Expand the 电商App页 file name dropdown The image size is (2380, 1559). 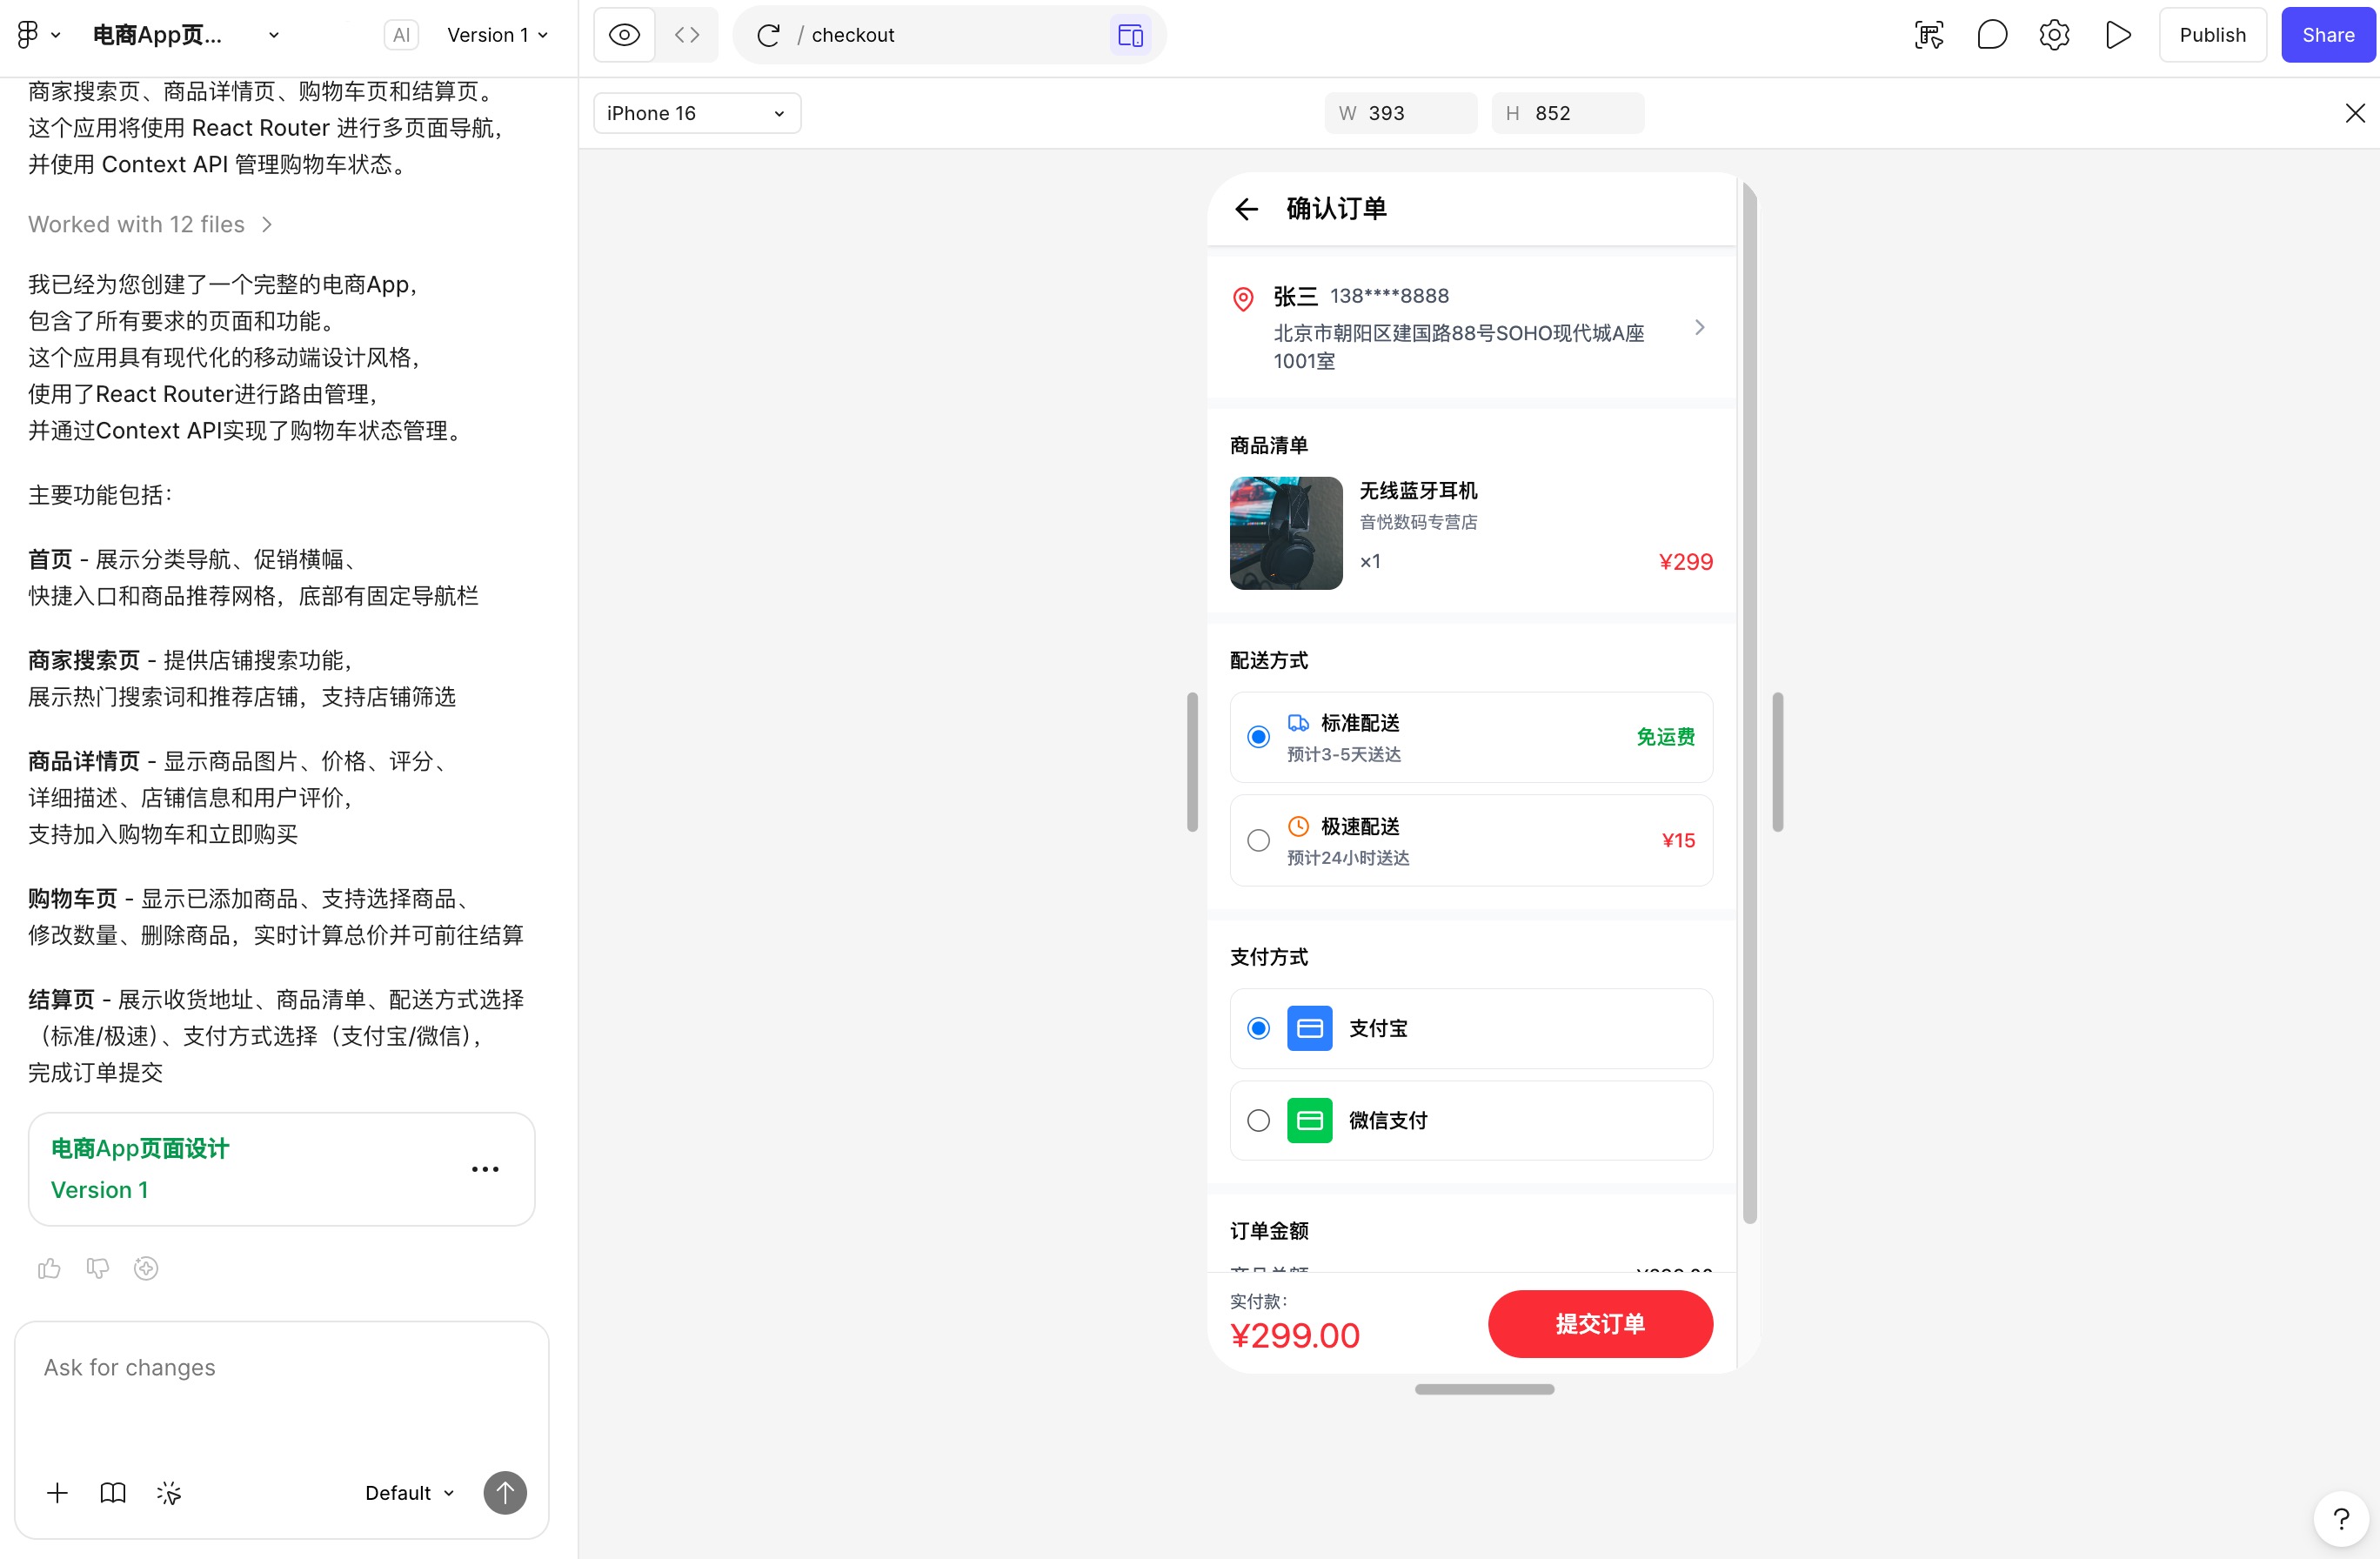pos(273,35)
